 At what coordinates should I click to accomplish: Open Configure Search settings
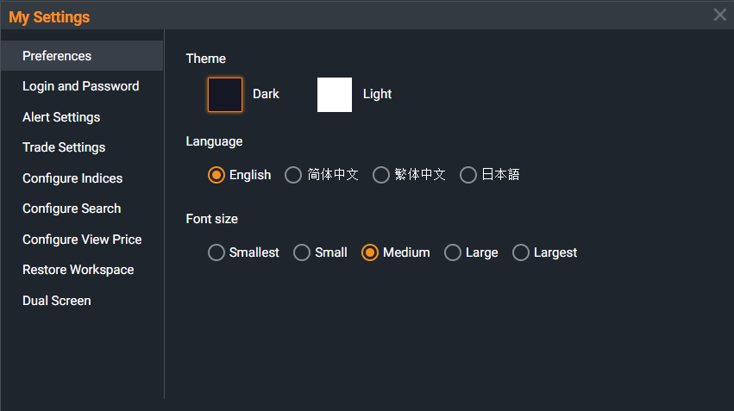pos(72,209)
